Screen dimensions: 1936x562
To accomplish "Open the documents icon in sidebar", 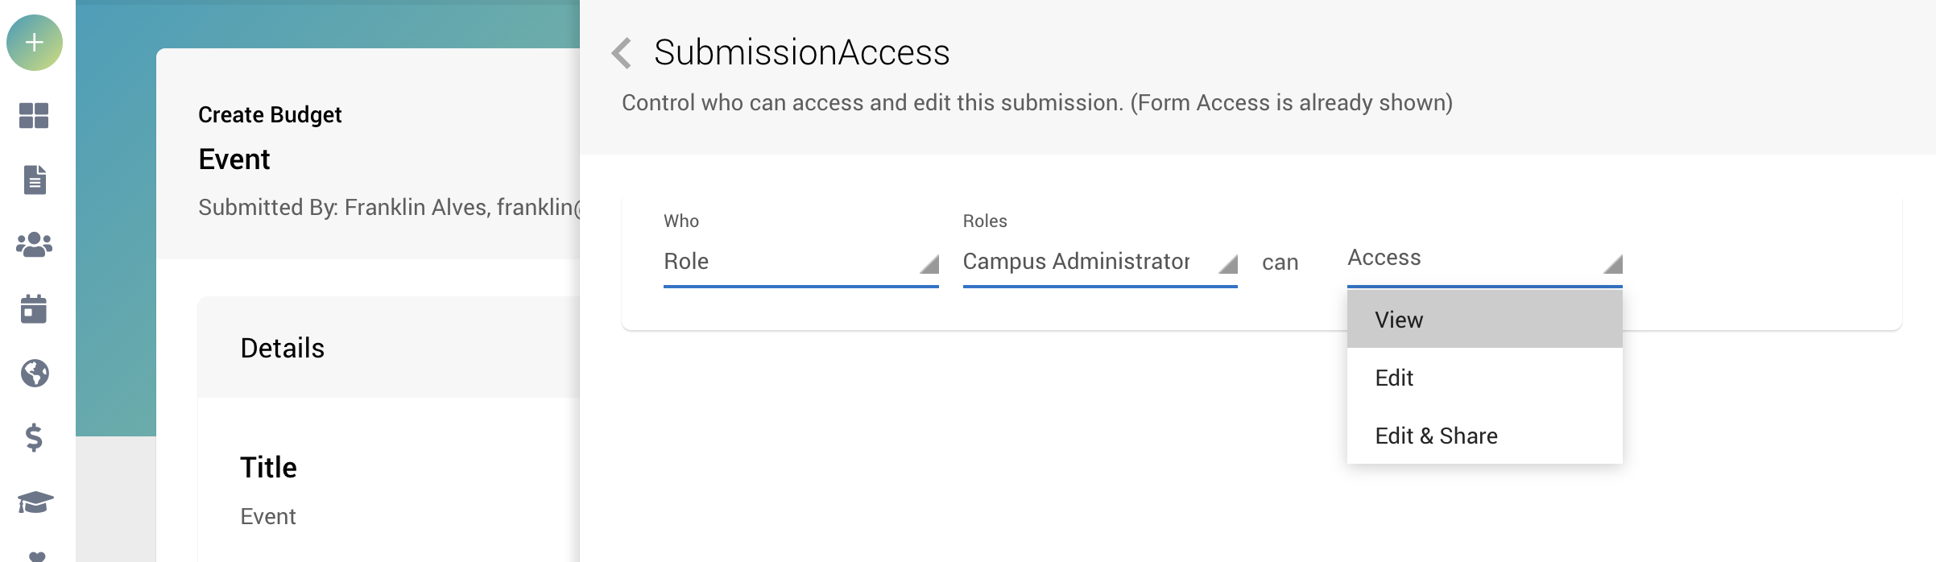I will coord(35,180).
